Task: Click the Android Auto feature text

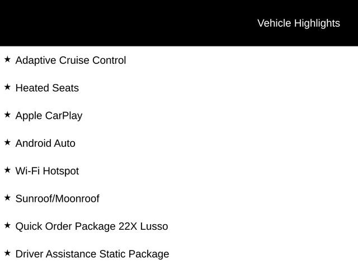Action: point(45,143)
